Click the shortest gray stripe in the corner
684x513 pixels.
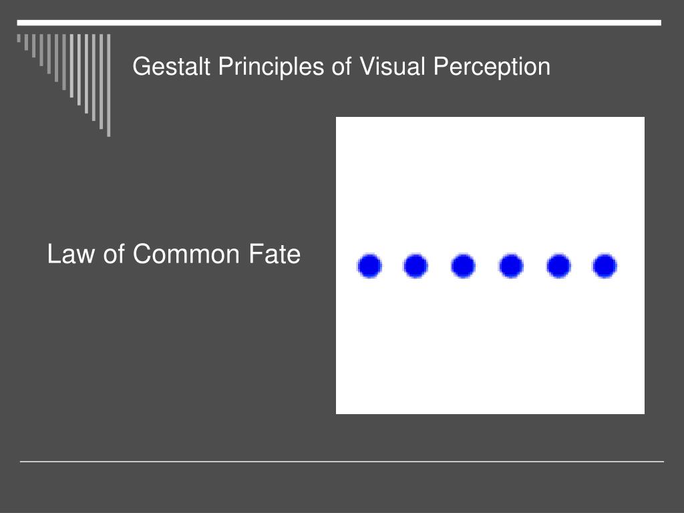[19, 38]
